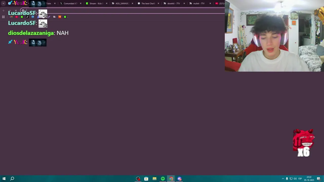324x182 pixels.
Task: Close the Comunidad X tab
Action: pyautogui.click(x=80, y=4)
